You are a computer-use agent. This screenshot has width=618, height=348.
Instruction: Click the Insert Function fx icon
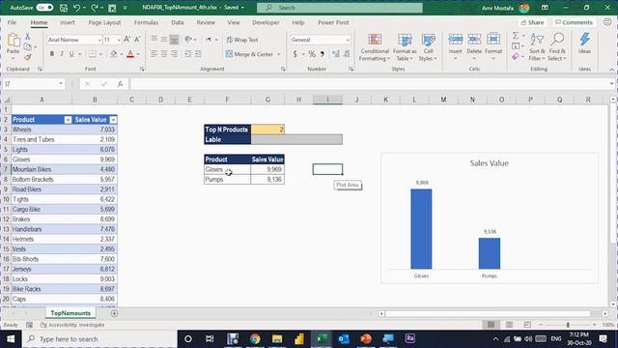click(120, 84)
